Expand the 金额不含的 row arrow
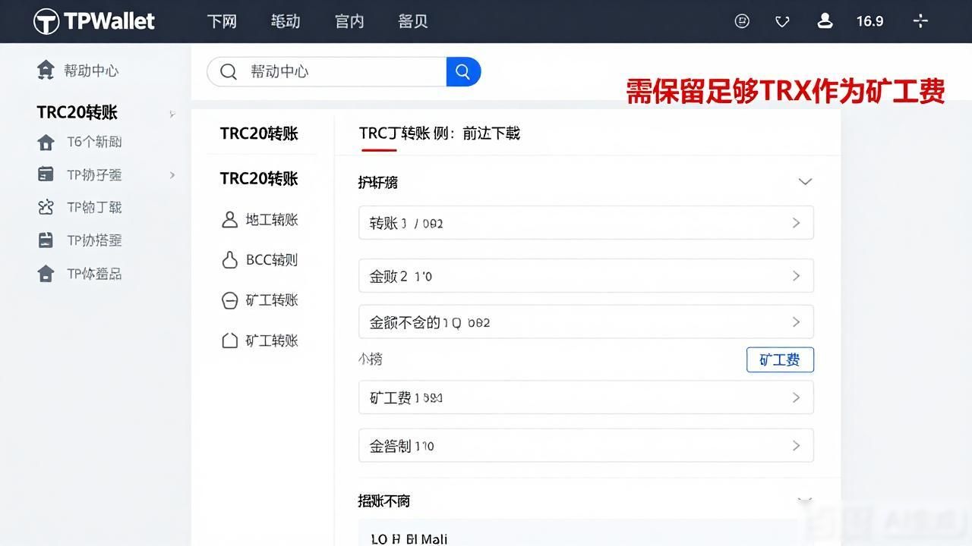This screenshot has width=972, height=546. click(x=796, y=322)
